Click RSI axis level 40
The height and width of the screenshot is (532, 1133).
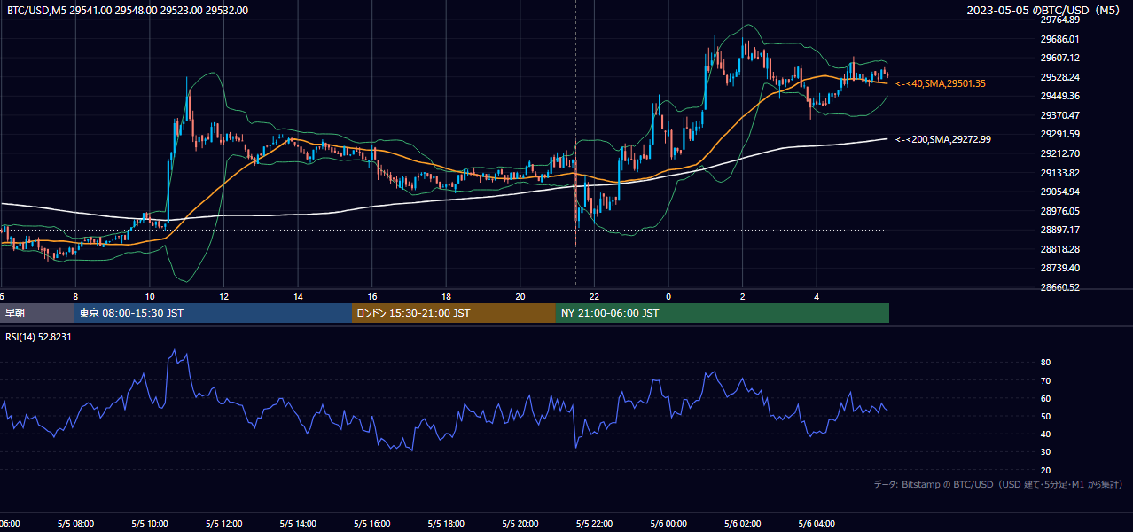point(1045,434)
